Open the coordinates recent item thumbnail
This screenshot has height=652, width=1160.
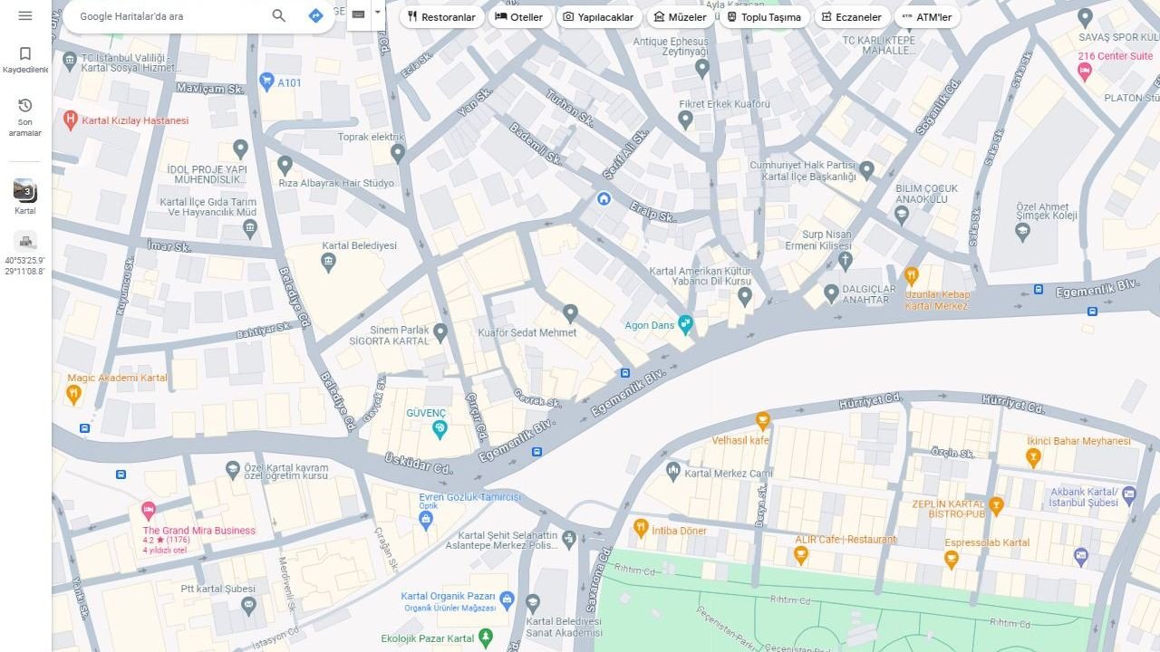24,242
